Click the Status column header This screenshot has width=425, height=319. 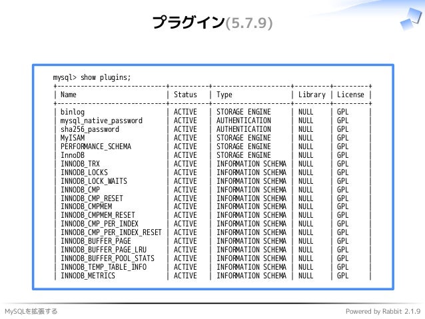coord(185,95)
